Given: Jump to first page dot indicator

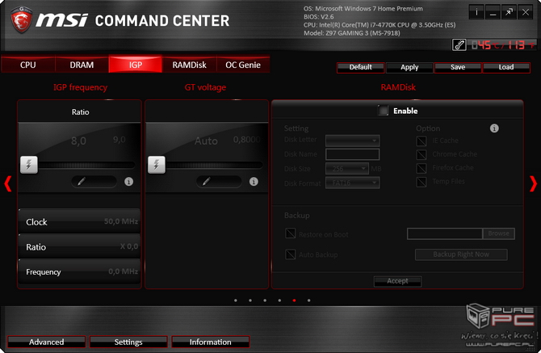Looking at the screenshot, I should [x=236, y=300].
